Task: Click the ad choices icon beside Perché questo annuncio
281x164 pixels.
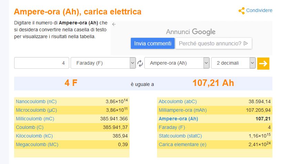Action: pos(246,43)
